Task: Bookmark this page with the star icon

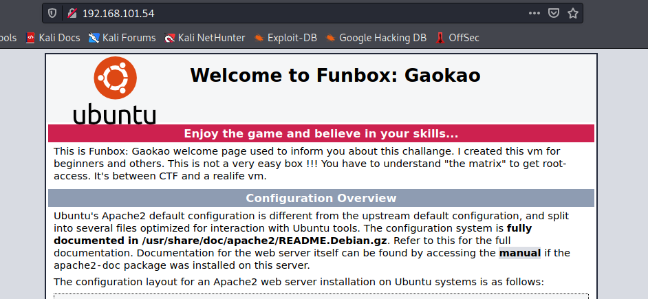Action: click(x=573, y=13)
